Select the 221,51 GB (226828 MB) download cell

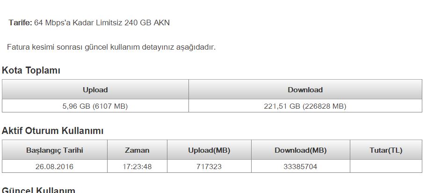coord(305,106)
